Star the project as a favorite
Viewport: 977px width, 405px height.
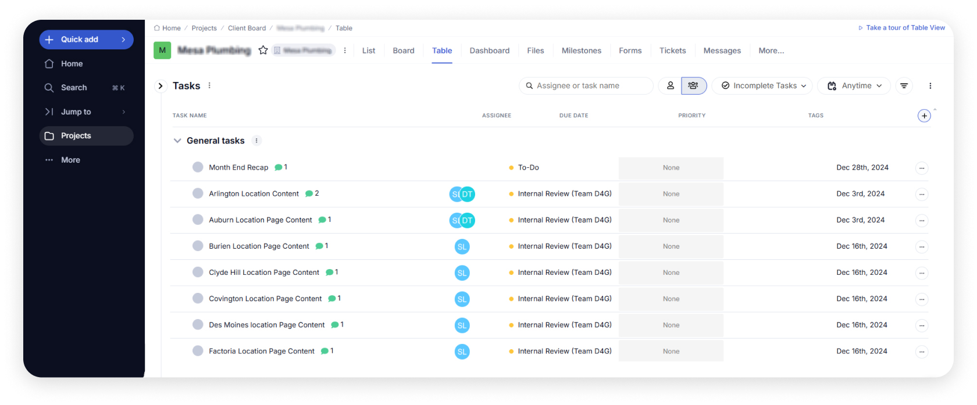click(263, 51)
